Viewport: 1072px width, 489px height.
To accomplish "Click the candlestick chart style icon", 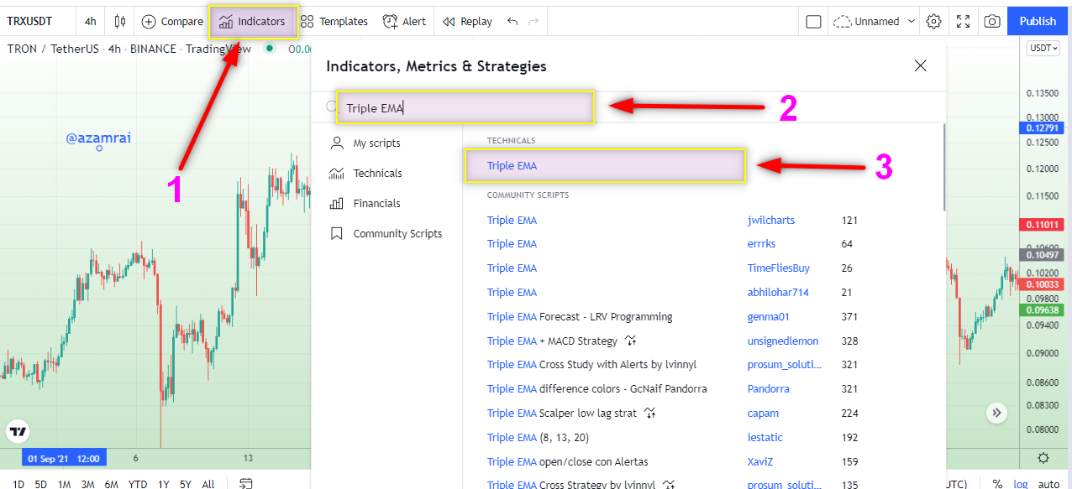I will coord(120,21).
